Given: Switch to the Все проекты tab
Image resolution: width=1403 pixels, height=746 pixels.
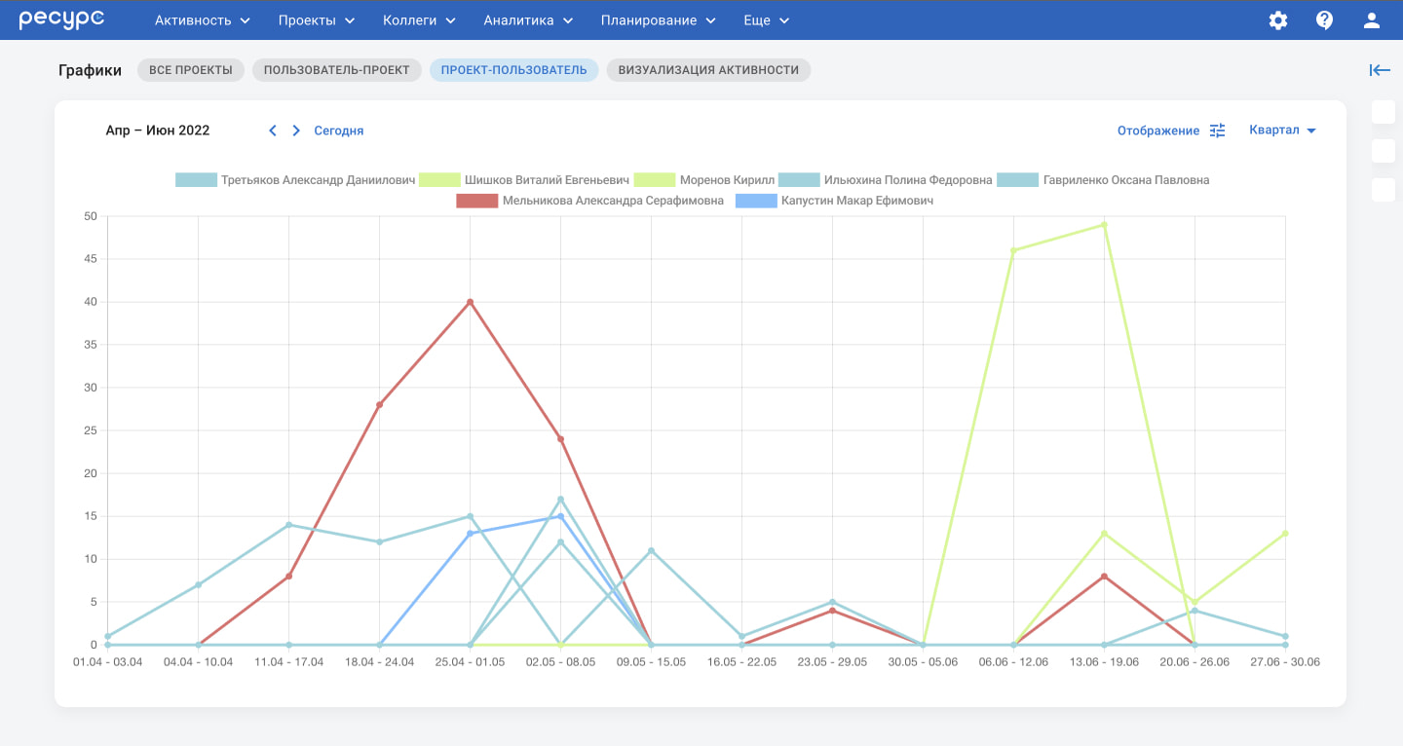Looking at the screenshot, I should click(x=191, y=70).
